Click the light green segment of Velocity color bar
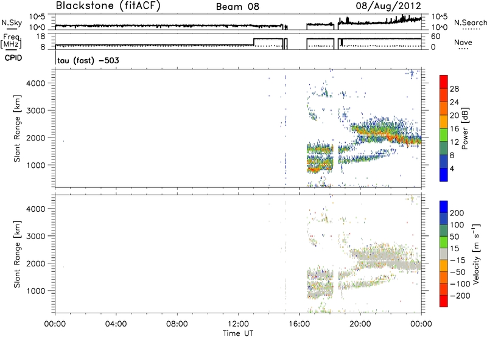The width and height of the screenshot is (487, 337). point(444,242)
